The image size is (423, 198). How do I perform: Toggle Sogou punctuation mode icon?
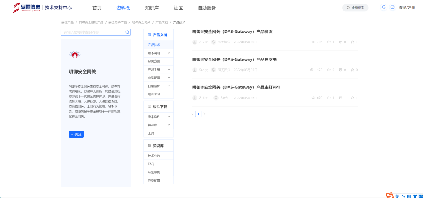click(x=403, y=196)
